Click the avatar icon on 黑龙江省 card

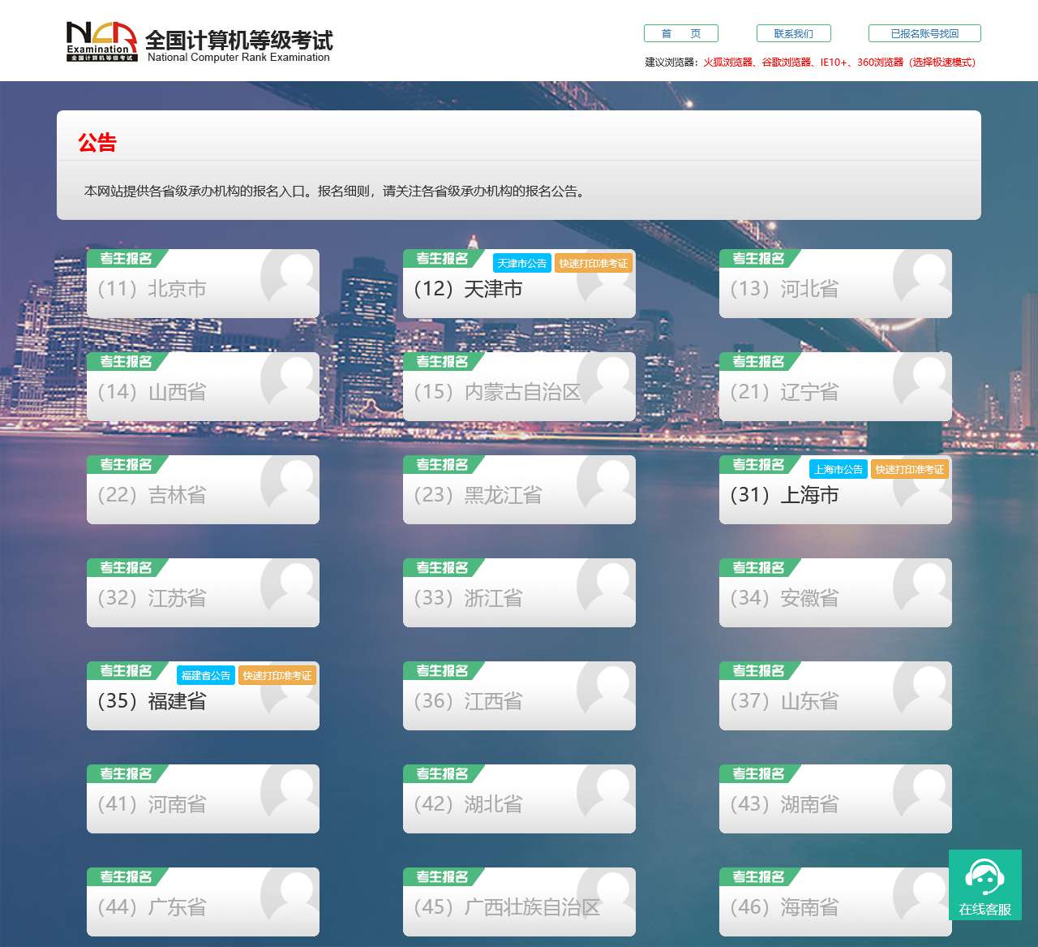[x=597, y=481]
